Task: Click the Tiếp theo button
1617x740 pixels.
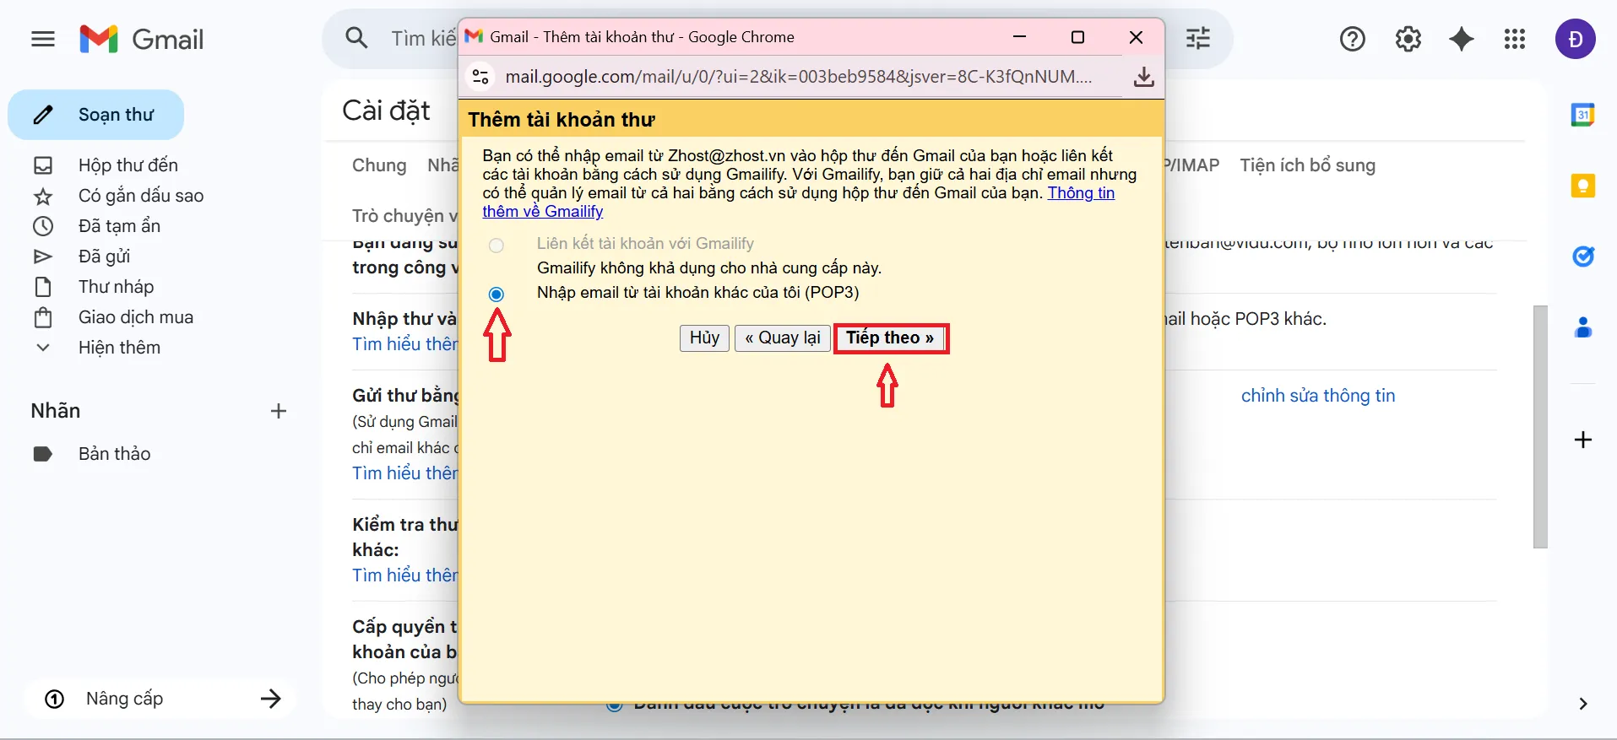Action: click(x=891, y=338)
